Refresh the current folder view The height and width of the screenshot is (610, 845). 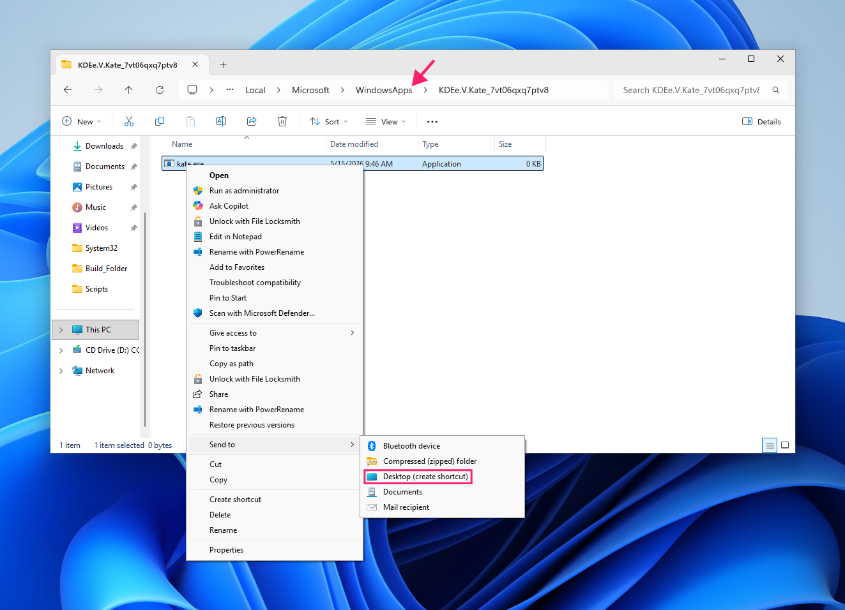160,90
